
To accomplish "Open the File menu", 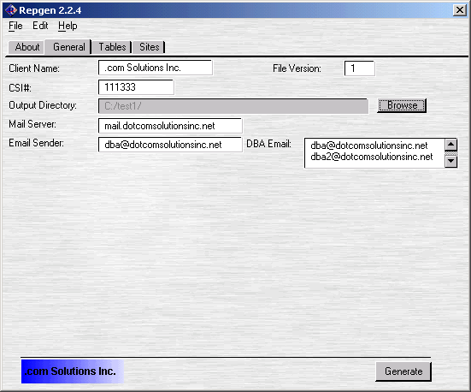I will click(15, 26).
